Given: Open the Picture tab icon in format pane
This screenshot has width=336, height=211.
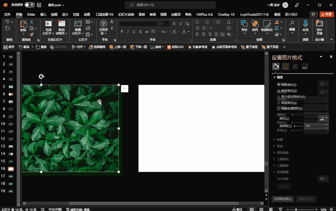Looking at the screenshot, I should [x=305, y=66].
